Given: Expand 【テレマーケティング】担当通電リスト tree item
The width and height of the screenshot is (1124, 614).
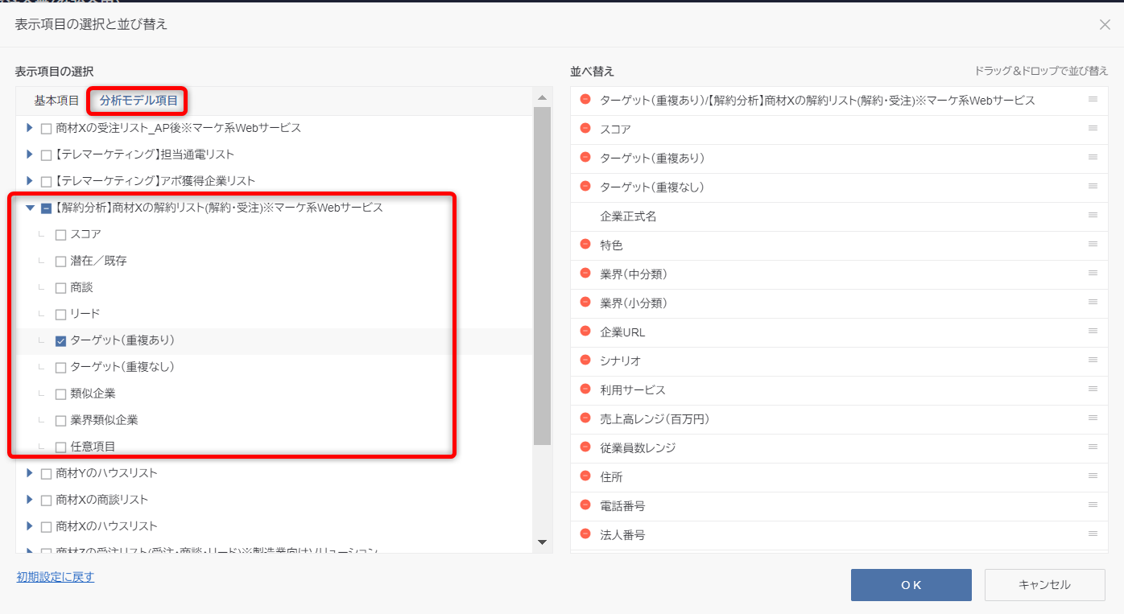Looking at the screenshot, I should pyautogui.click(x=30, y=155).
